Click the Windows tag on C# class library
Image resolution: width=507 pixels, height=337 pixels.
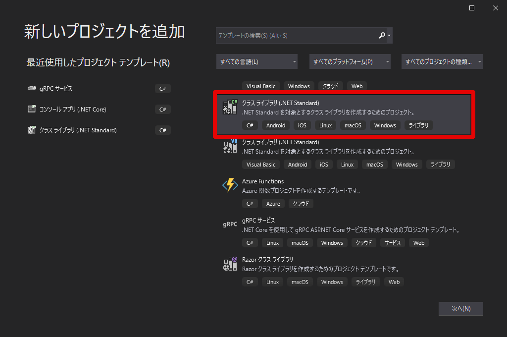(x=385, y=125)
